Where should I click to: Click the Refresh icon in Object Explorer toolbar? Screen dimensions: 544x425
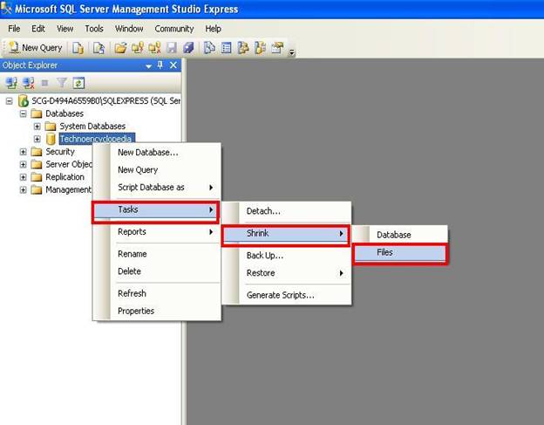78,83
